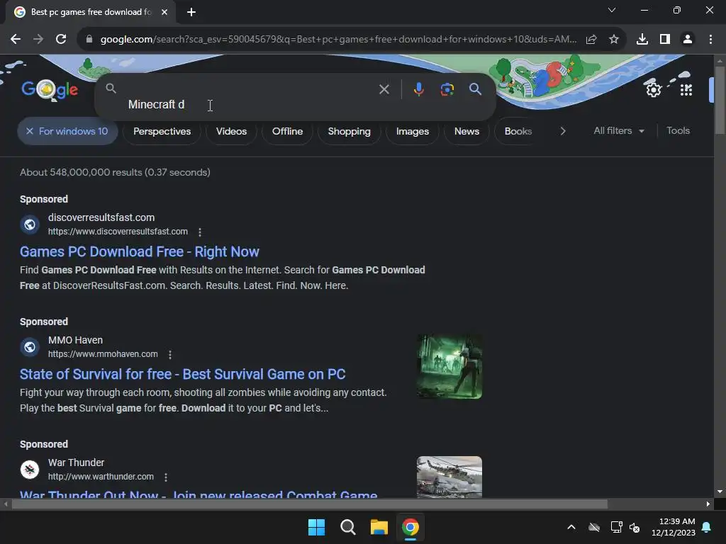The width and height of the screenshot is (726, 544).
Task: Open State of Survival zombie thumbnail
Action: click(x=449, y=366)
